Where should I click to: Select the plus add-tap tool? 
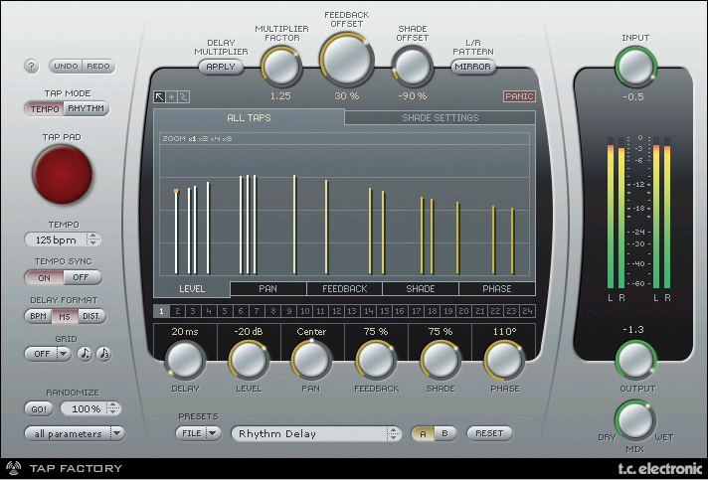(x=172, y=96)
